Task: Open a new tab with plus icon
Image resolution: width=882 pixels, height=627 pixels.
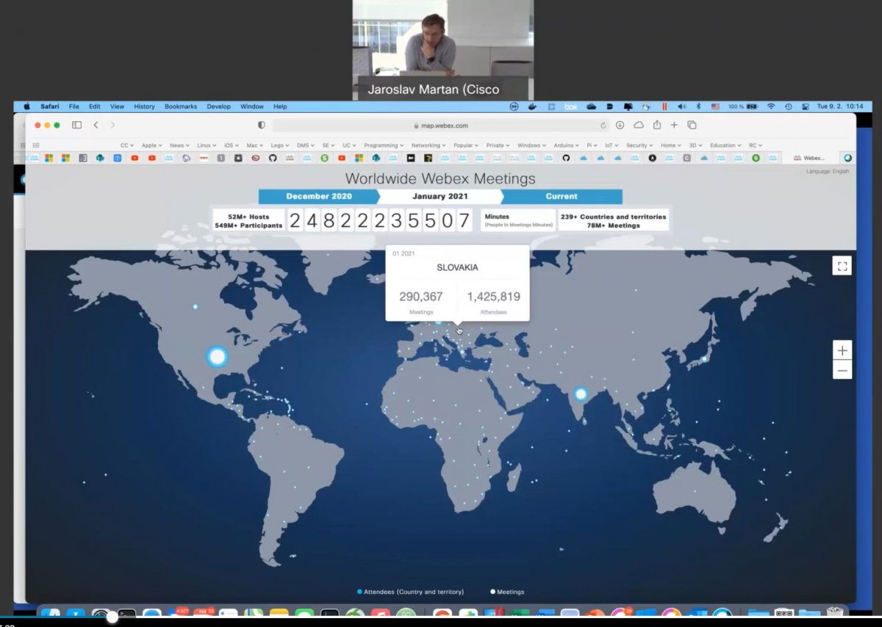Action: point(674,125)
